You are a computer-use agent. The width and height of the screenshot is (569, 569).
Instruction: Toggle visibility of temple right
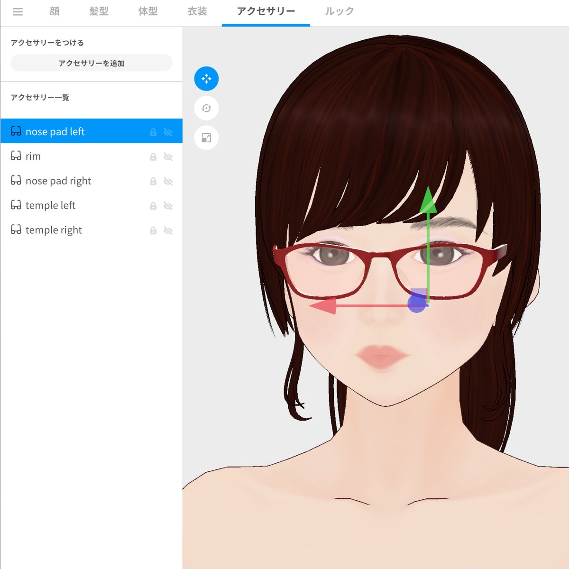point(168,230)
